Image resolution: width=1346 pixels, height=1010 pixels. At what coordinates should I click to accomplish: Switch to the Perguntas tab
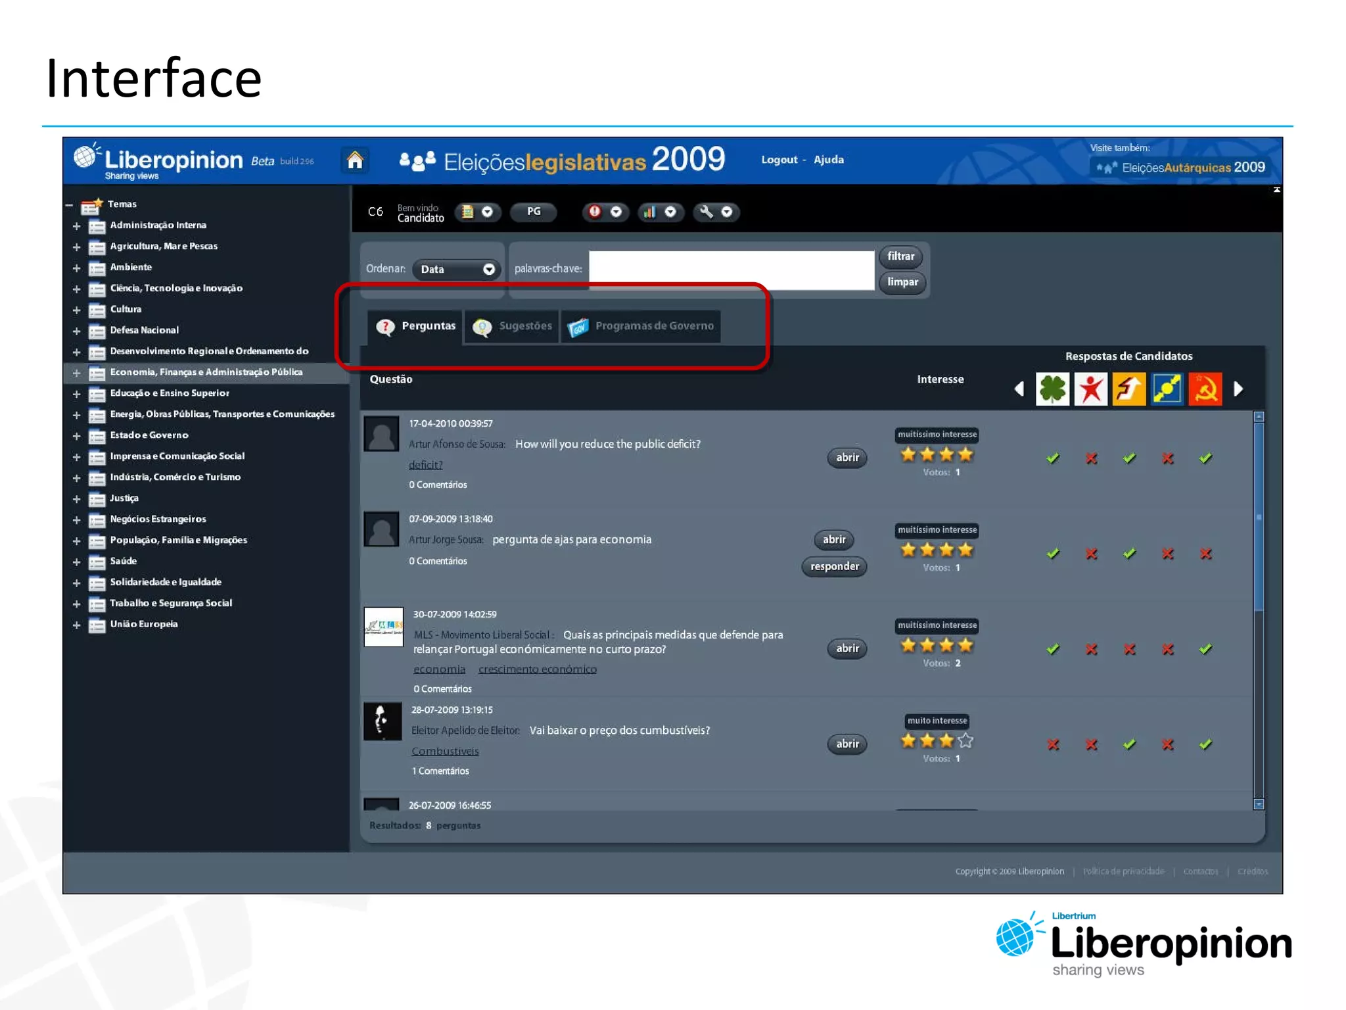coord(415,326)
